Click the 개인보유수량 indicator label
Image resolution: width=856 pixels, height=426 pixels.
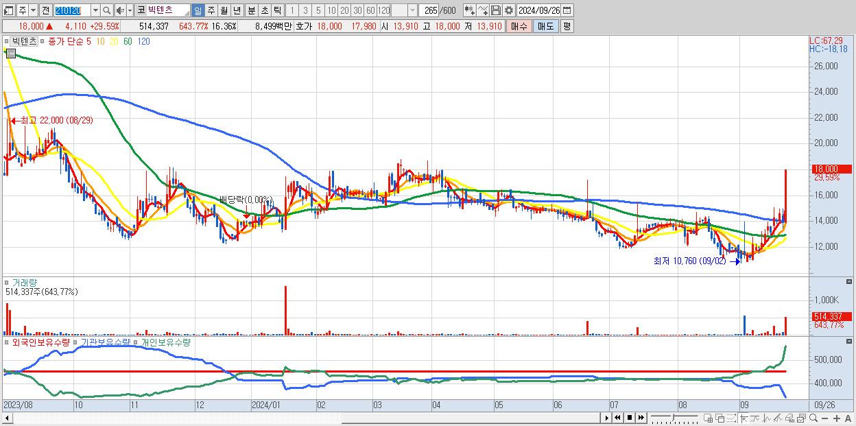point(165,342)
